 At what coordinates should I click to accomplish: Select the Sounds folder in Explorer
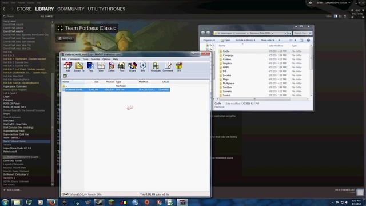[x=226, y=96]
